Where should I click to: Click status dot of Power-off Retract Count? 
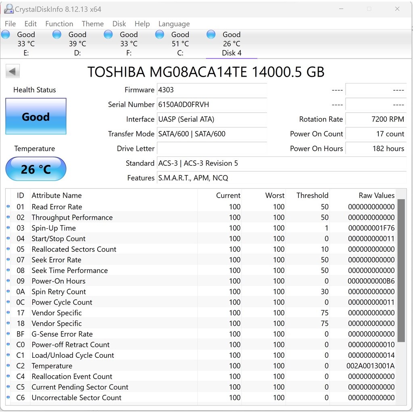[x=8, y=344]
